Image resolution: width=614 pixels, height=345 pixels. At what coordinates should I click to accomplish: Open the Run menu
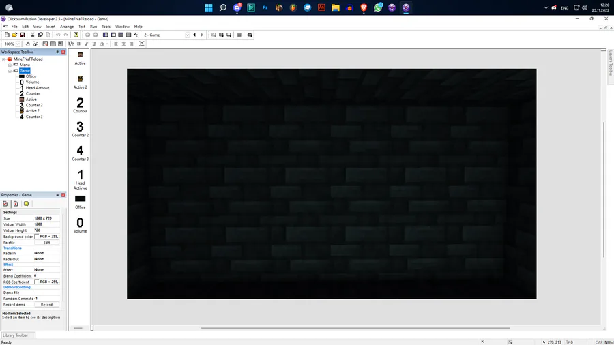point(93,27)
